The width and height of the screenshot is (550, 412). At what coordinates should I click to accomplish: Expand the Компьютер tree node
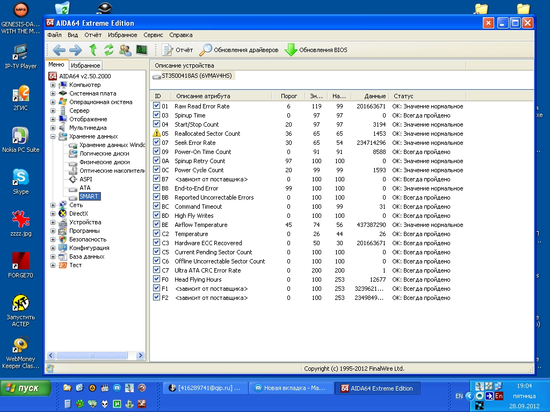[x=53, y=85]
